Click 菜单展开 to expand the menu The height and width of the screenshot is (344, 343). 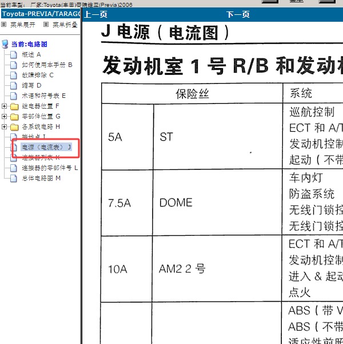pyautogui.click(x=23, y=25)
